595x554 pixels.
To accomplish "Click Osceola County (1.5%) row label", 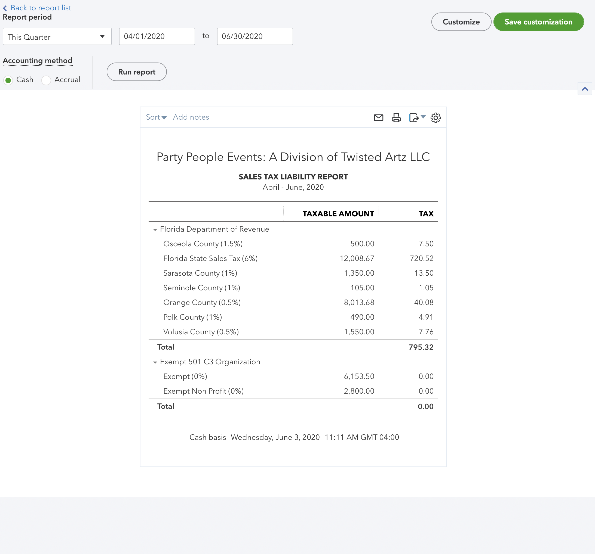I will click(x=203, y=244).
